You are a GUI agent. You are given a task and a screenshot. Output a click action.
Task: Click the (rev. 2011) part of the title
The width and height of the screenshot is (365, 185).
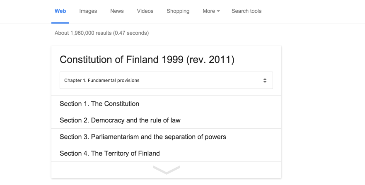(x=210, y=60)
